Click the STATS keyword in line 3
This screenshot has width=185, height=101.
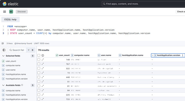point(14,33)
